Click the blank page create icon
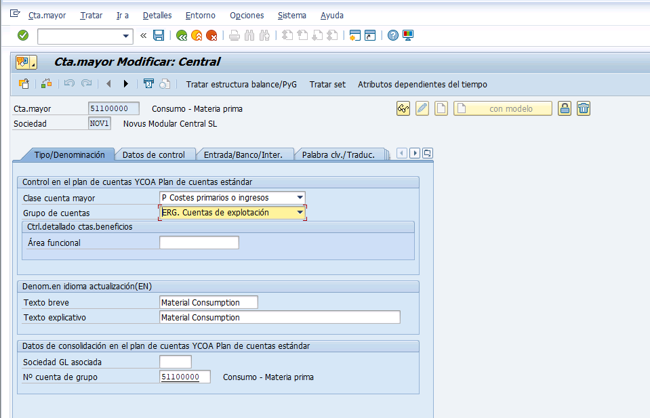Viewport: 650px width, 418px height. [x=441, y=108]
